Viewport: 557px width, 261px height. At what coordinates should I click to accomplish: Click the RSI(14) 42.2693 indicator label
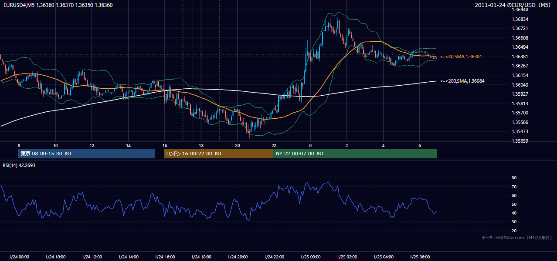[19, 165]
